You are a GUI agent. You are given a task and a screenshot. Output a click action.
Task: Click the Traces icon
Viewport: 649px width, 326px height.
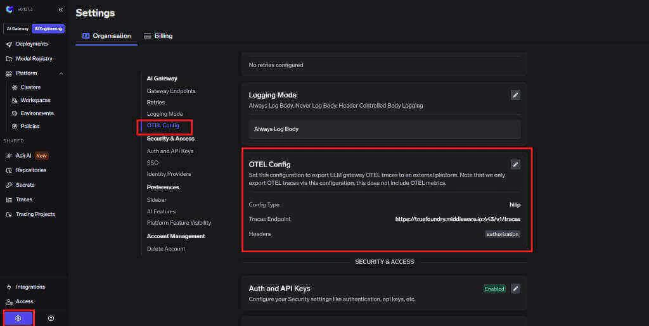[9, 200]
